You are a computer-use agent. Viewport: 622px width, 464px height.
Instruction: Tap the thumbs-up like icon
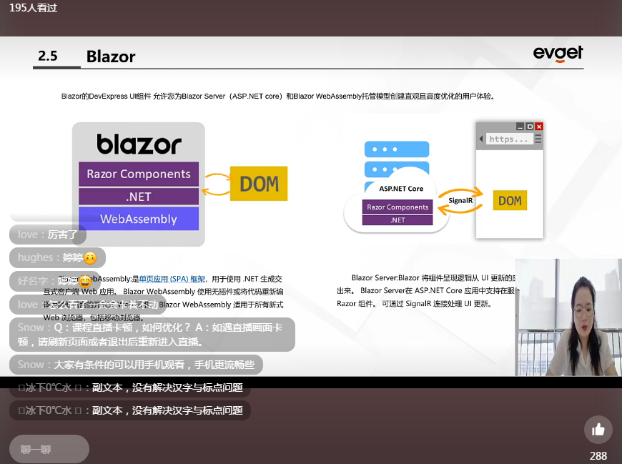click(x=598, y=430)
